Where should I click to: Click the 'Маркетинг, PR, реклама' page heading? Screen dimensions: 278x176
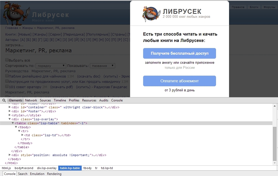click(38, 51)
